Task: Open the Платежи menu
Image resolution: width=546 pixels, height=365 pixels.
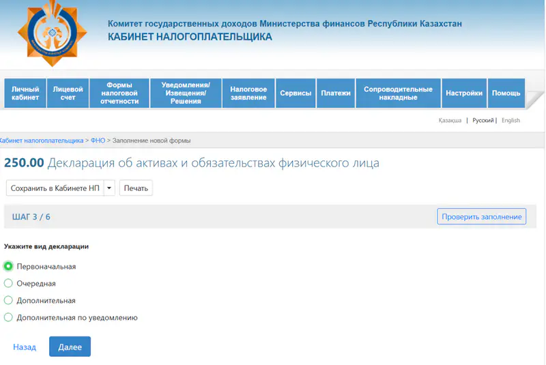Action: tap(335, 93)
